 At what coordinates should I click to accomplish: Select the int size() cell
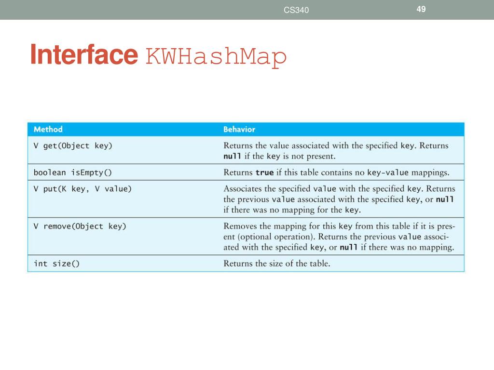point(57,264)
